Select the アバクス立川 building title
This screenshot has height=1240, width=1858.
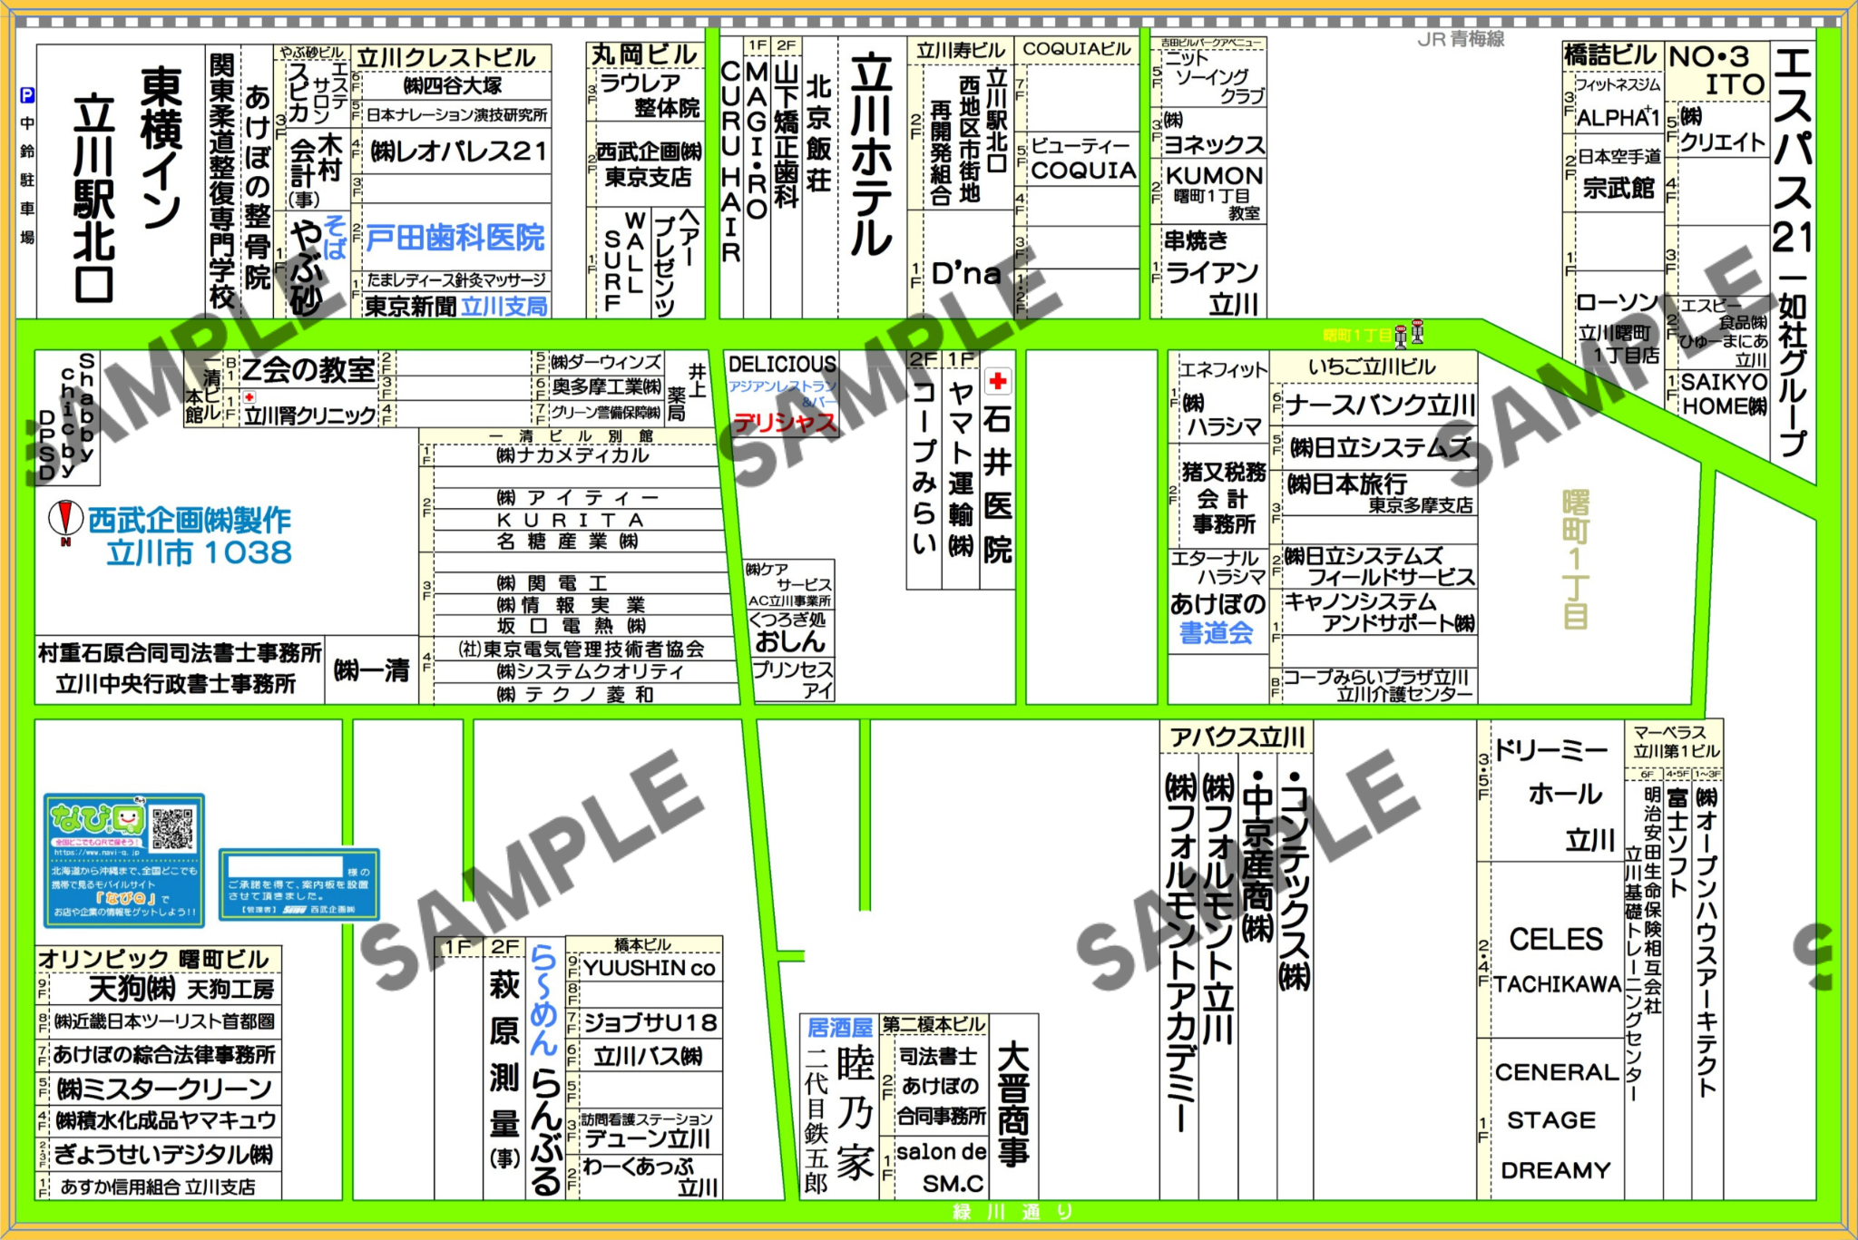[1237, 737]
